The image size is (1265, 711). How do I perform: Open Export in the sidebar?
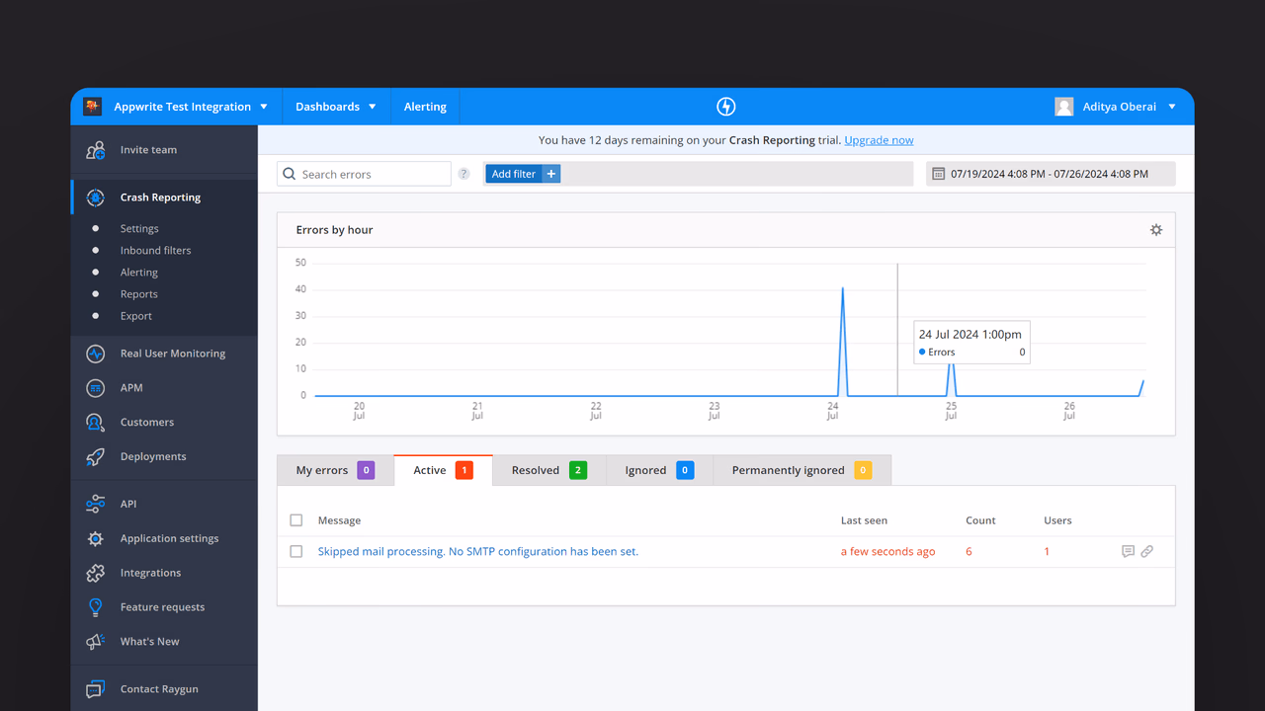tap(136, 316)
